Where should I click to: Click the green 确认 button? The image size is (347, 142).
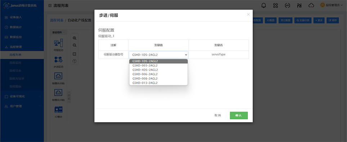coord(239,115)
